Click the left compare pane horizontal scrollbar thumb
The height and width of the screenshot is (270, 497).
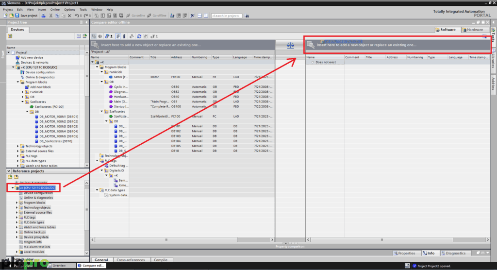pyautogui.click(x=166, y=240)
